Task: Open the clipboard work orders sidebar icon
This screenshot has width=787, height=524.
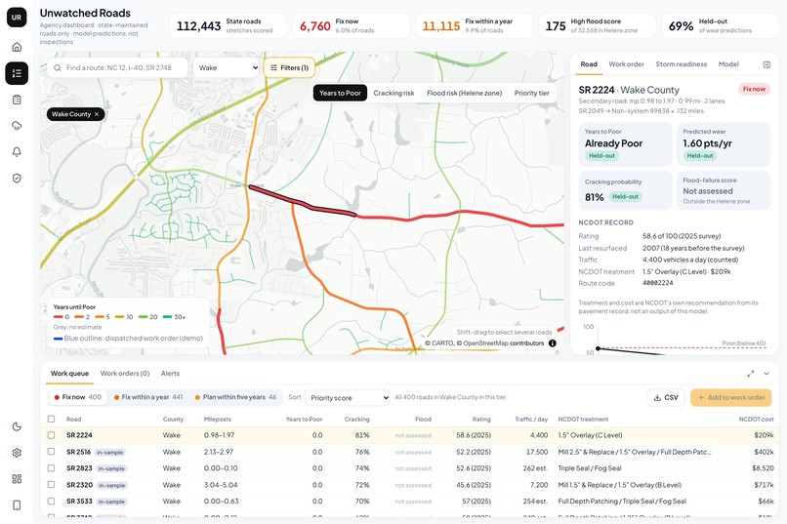Action: [17, 100]
